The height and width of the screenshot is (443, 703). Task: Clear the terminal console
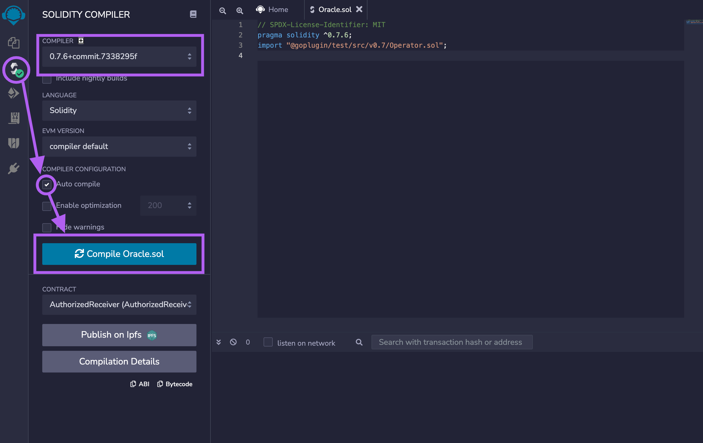[233, 342]
